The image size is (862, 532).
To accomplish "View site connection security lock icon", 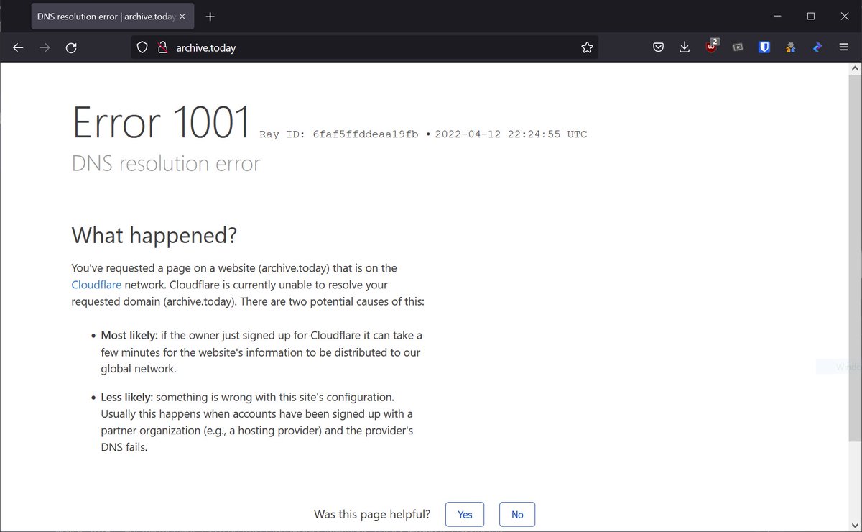I will pyautogui.click(x=162, y=47).
